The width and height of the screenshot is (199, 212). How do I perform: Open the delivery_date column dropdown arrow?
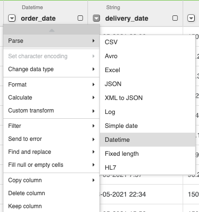click(x=96, y=18)
